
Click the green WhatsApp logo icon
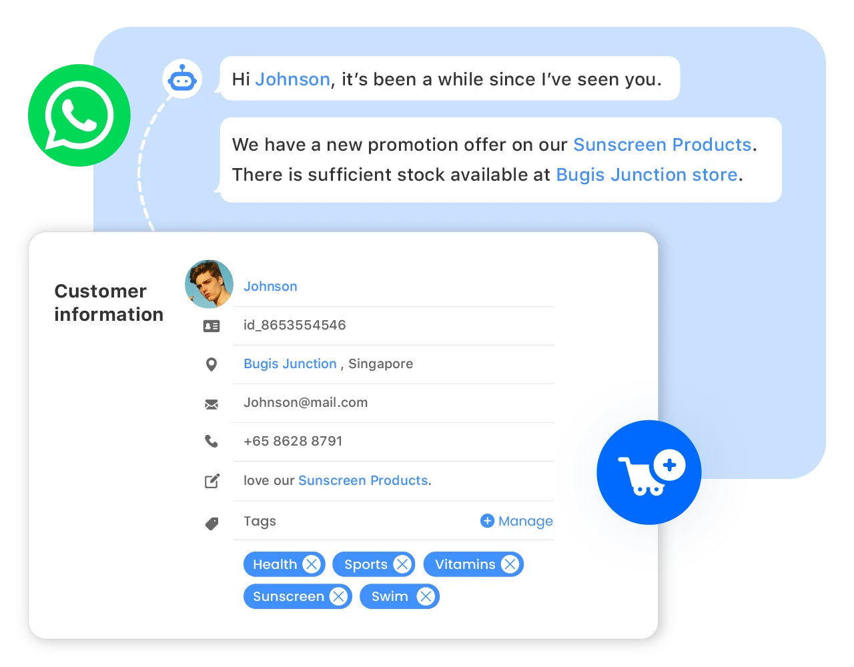coord(79,115)
